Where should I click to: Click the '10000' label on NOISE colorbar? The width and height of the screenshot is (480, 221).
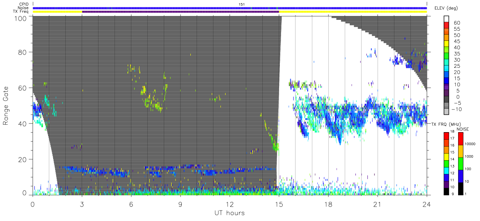click(x=470, y=144)
